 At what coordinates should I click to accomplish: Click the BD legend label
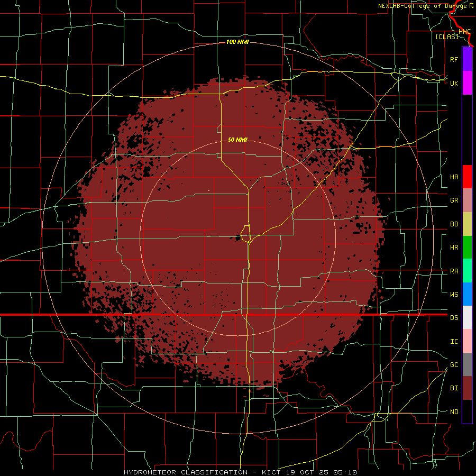pos(454,224)
